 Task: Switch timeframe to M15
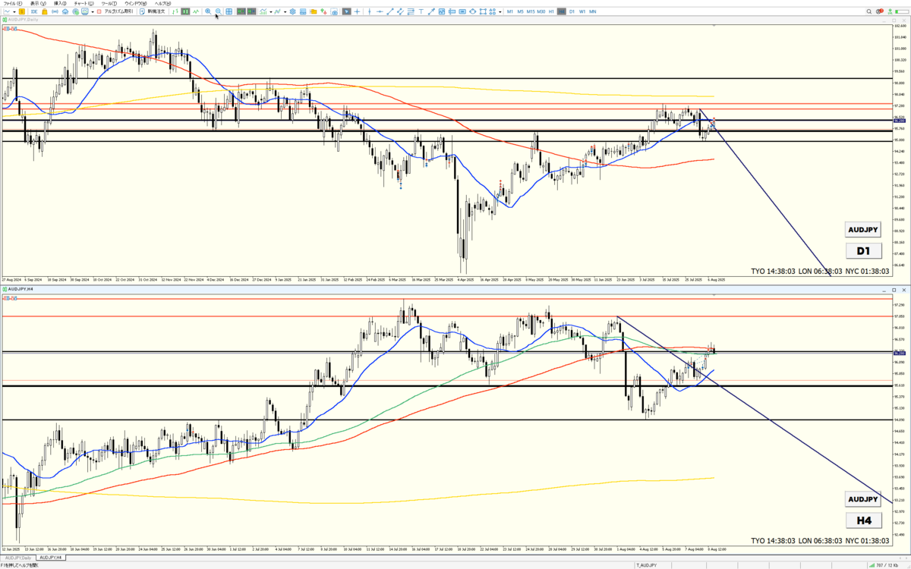pyautogui.click(x=531, y=12)
